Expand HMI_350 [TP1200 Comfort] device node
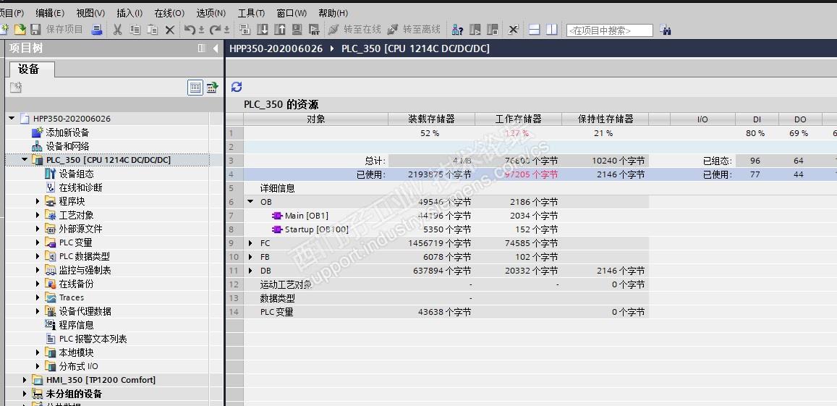This screenshot has height=406, width=837. click(x=25, y=381)
